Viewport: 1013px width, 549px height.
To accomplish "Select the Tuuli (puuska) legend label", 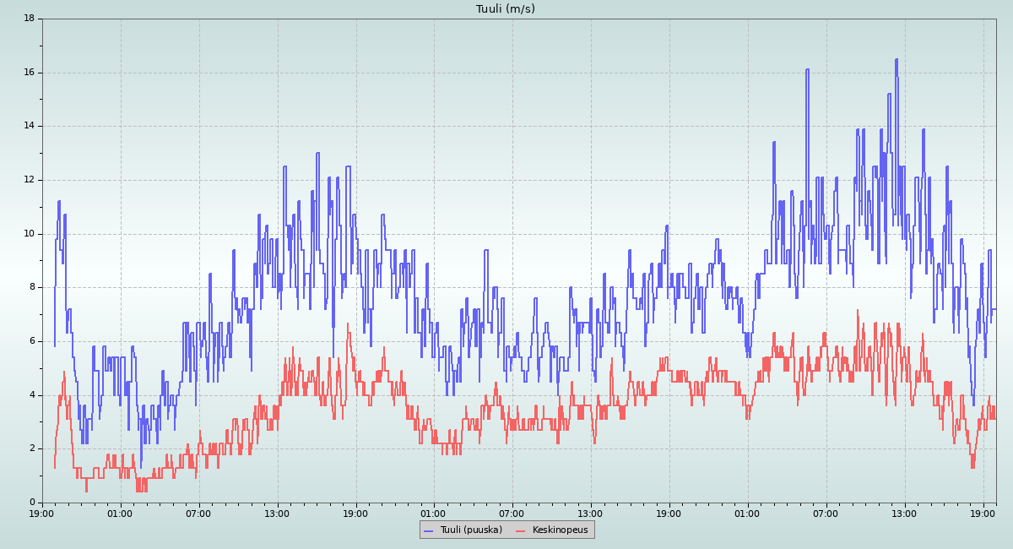I will tap(471, 530).
